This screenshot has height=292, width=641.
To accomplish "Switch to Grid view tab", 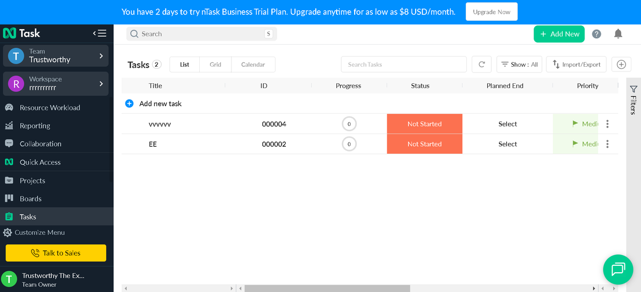I will click(x=215, y=65).
